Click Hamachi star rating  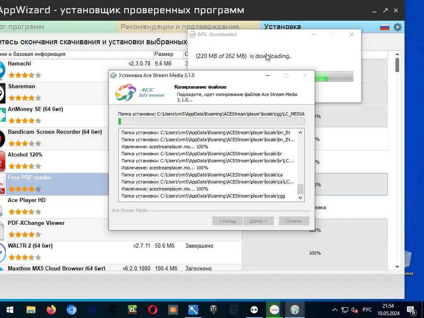pyautogui.click(x=25, y=75)
